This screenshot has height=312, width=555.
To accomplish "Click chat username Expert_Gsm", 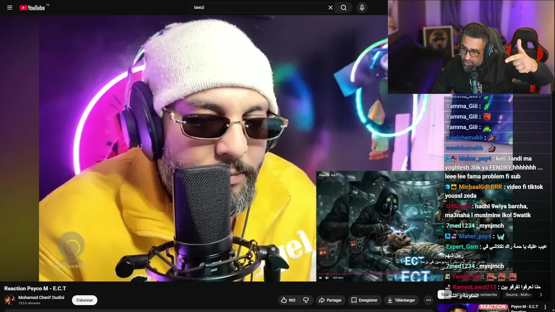I will click(x=462, y=247).
